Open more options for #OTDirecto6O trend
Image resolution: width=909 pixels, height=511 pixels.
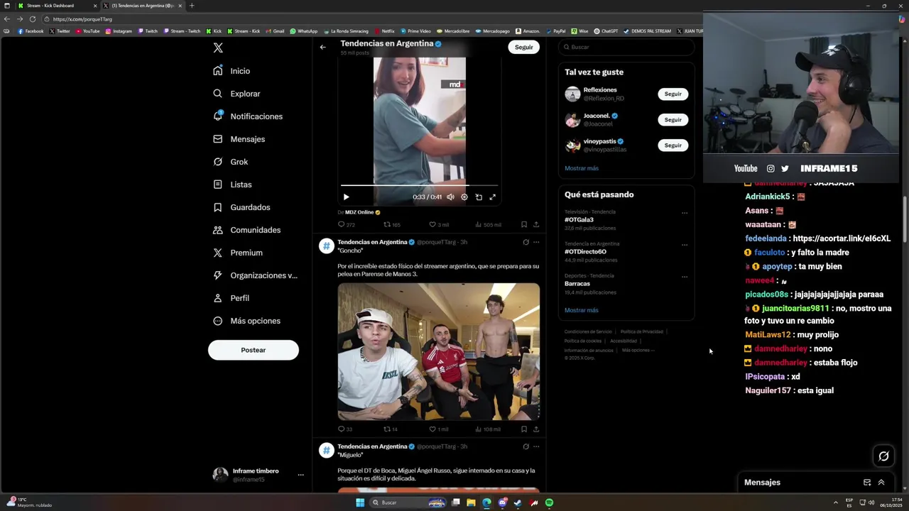pos(685,245)
